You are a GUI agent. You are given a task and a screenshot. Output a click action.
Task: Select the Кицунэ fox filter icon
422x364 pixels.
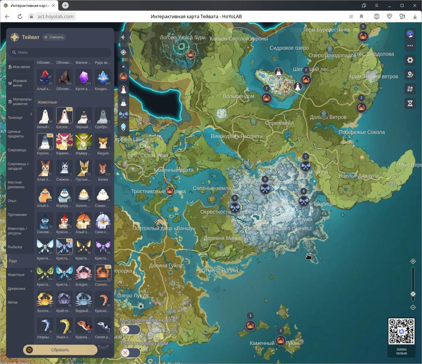pyautogui.click(x=103, y=142)
